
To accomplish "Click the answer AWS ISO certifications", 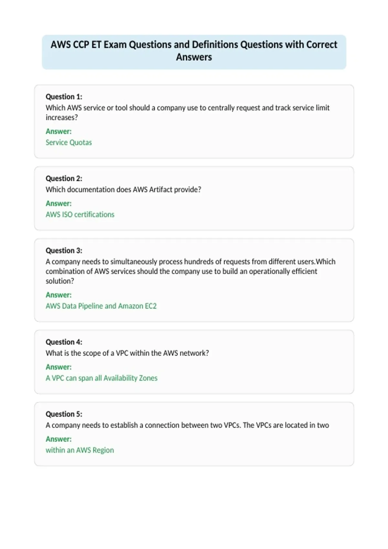I will click(80, 214).
